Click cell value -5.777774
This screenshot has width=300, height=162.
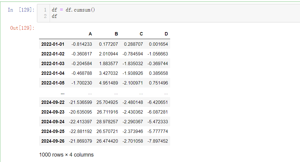coord(158,131)
